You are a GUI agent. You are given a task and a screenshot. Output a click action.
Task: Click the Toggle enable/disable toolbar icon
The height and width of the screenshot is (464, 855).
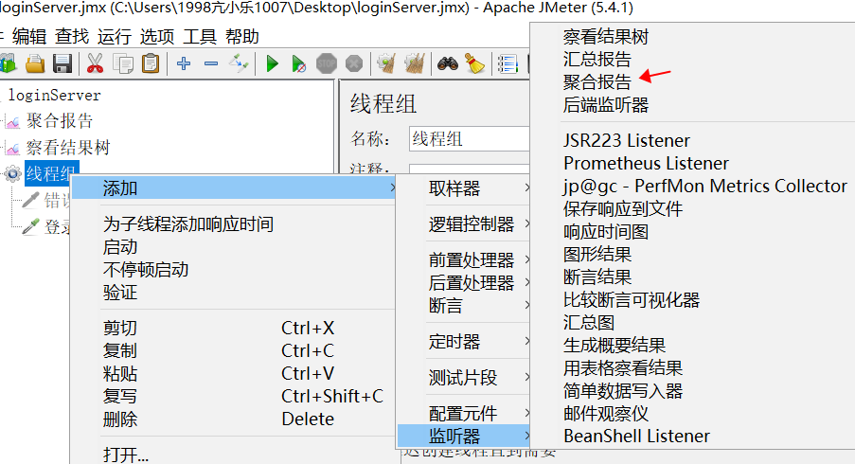pos(239,63)
